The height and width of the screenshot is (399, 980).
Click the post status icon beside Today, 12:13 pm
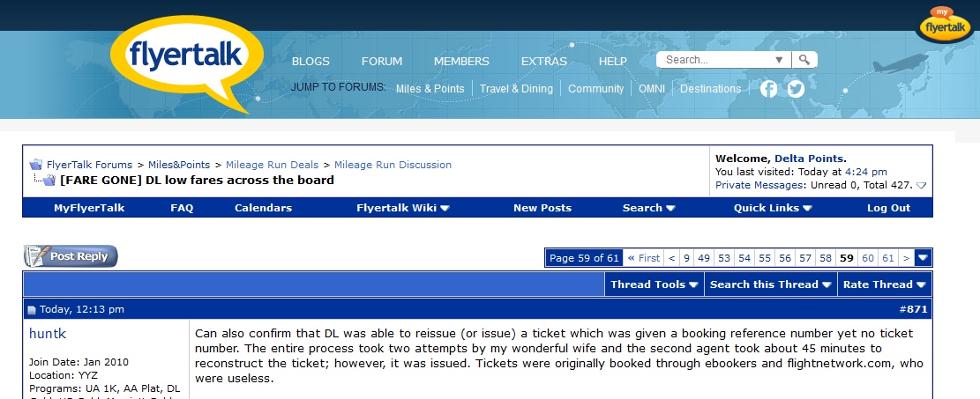32,310
